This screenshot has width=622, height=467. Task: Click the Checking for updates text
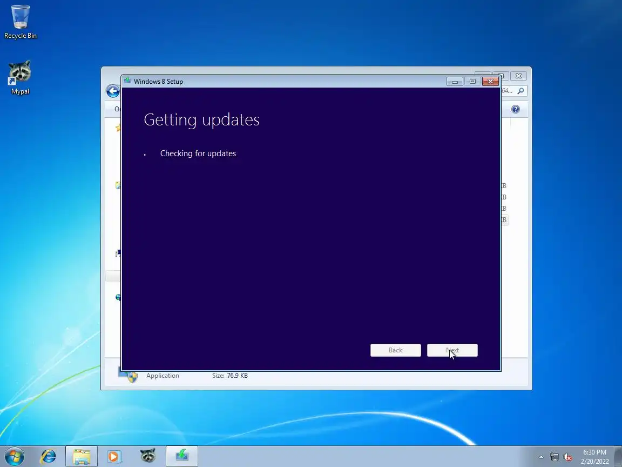click(x=198, y=154)
